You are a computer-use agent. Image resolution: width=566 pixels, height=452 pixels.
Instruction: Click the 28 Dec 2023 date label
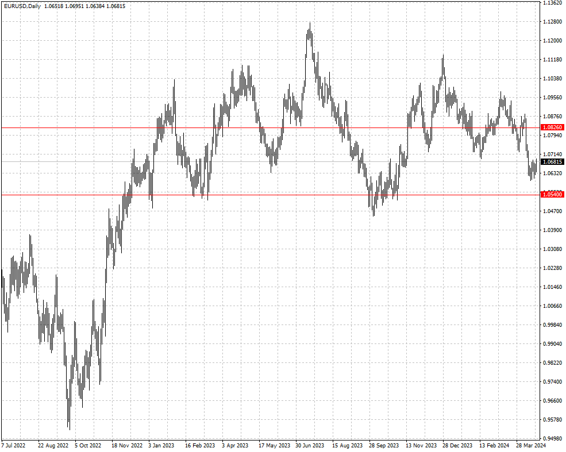pos(457,446)
